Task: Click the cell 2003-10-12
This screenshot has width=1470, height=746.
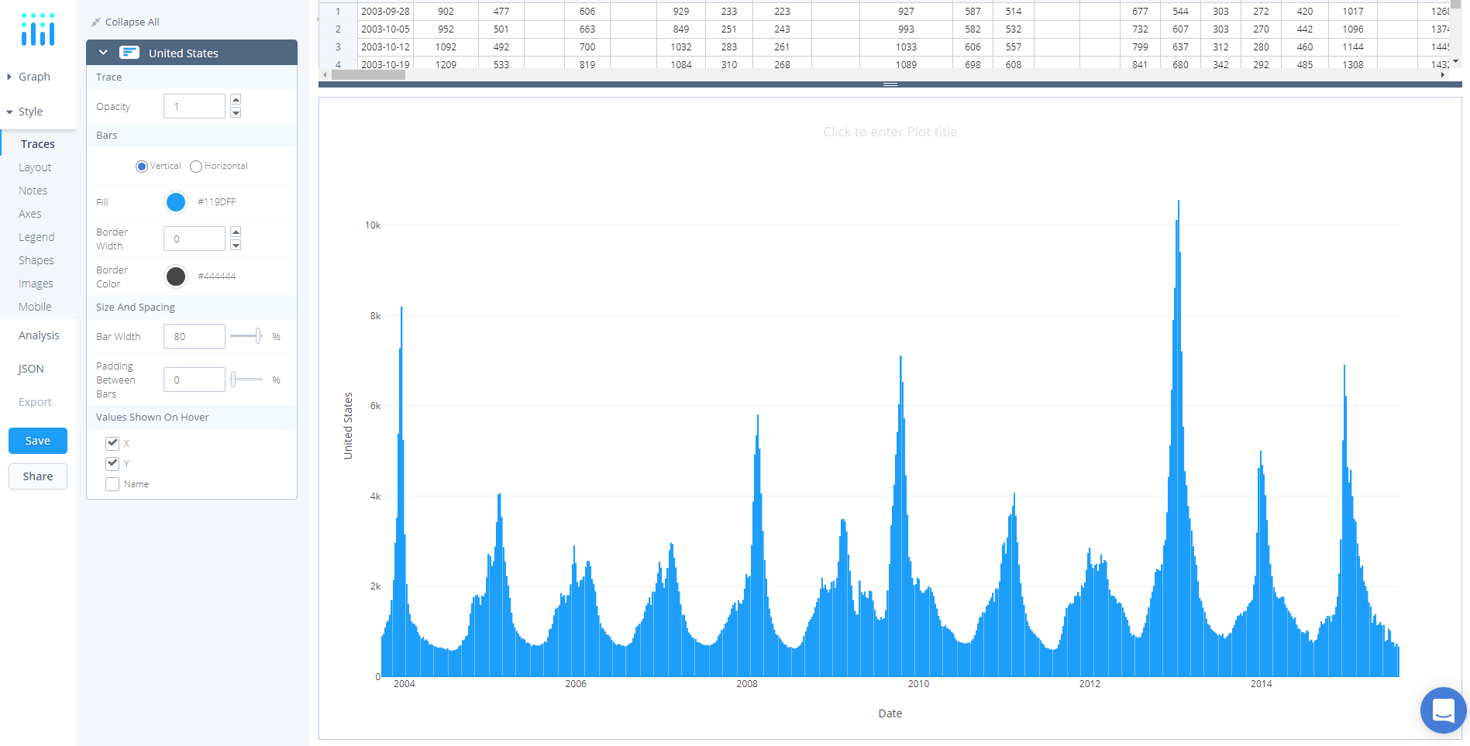Action: 385,46
